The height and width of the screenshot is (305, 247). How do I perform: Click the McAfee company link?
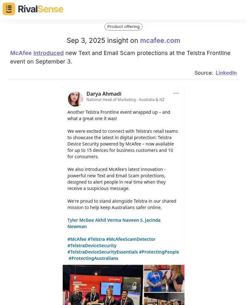tap(21, 53)
